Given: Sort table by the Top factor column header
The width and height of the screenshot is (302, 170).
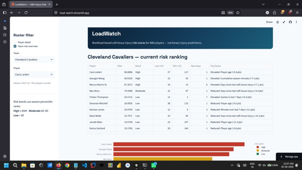Looking at the screenshot, I should 241,66.
